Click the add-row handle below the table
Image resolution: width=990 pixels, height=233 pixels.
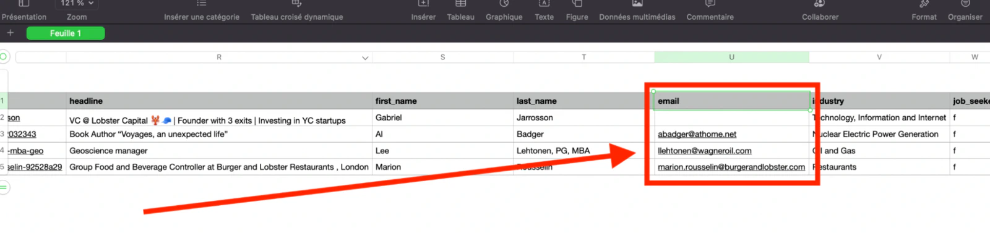[3, 187]
